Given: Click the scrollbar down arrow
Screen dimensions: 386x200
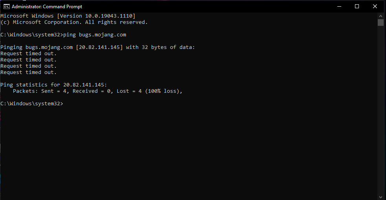Looking at the screenshot, I should [x=381, y=196].
